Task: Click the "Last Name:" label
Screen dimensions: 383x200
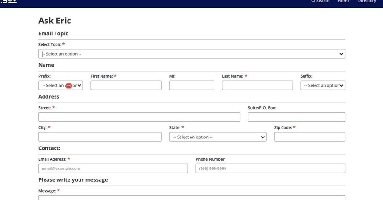Action: pos(233,76)
